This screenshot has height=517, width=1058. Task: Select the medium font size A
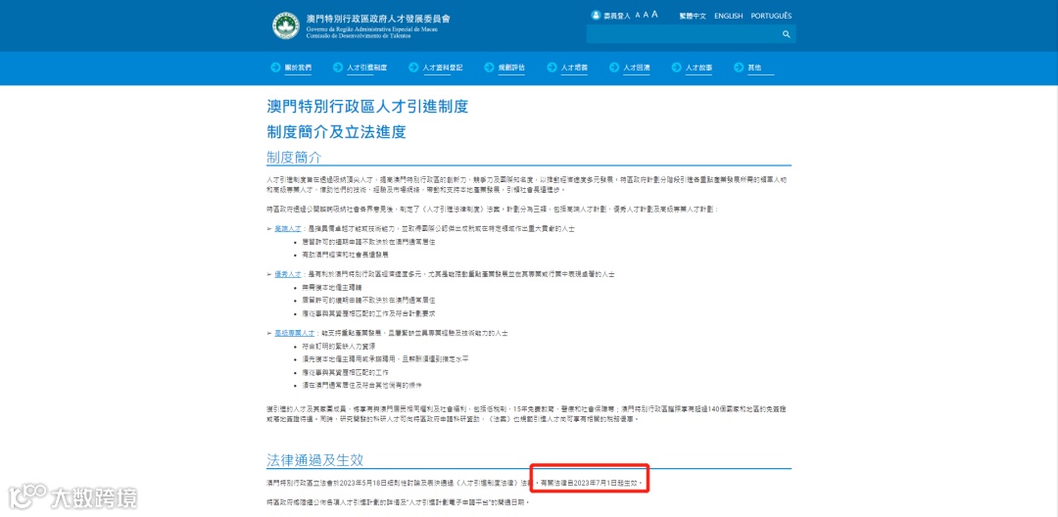click(x=646, y=15)
